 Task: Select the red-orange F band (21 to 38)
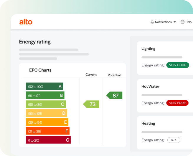point(47,131)
